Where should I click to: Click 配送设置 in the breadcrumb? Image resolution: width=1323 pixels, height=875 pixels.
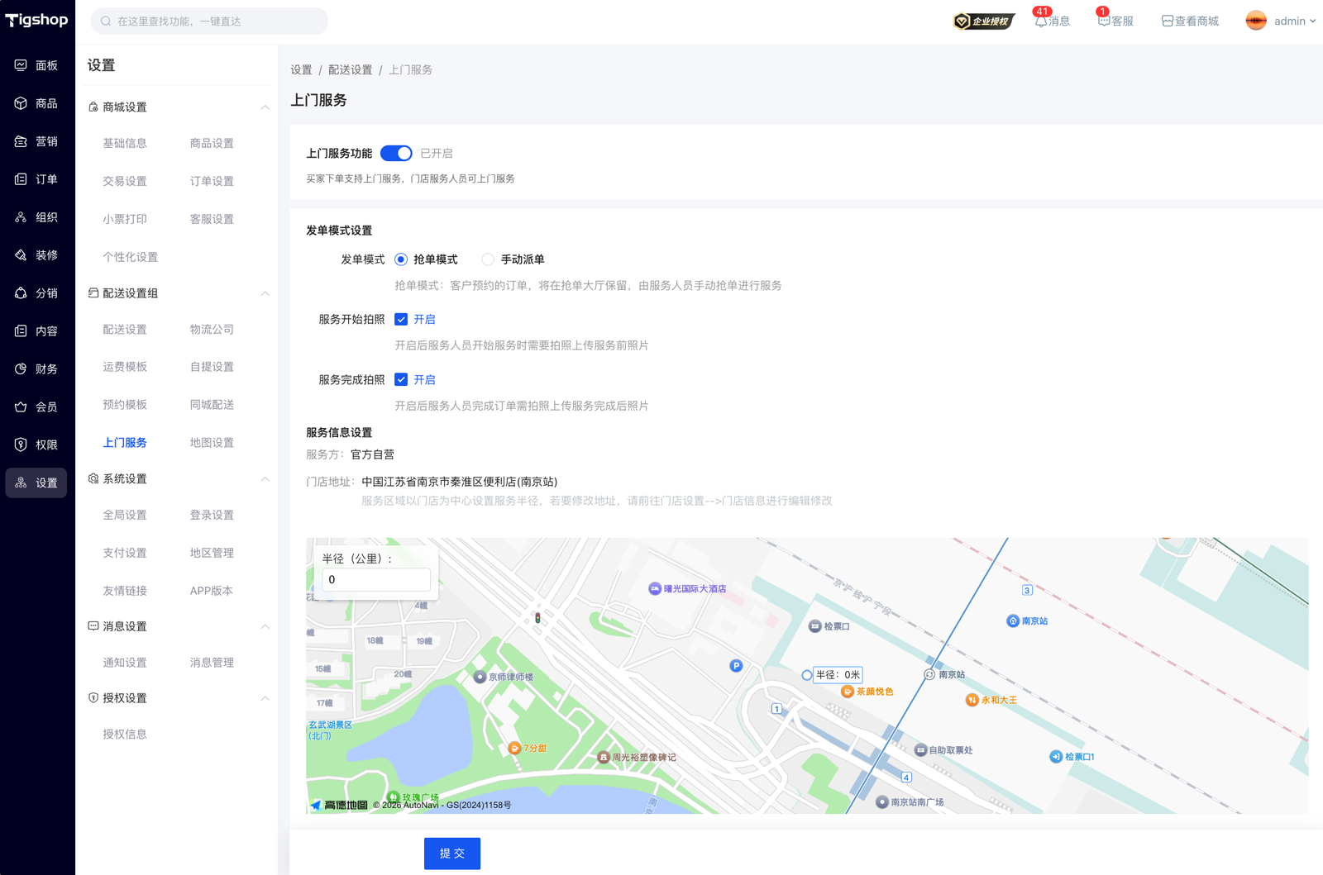point(350,70)
